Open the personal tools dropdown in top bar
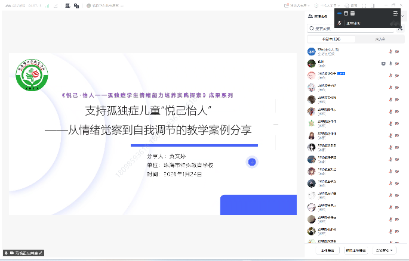The image size is (409, 261). (x=327, y=5)
